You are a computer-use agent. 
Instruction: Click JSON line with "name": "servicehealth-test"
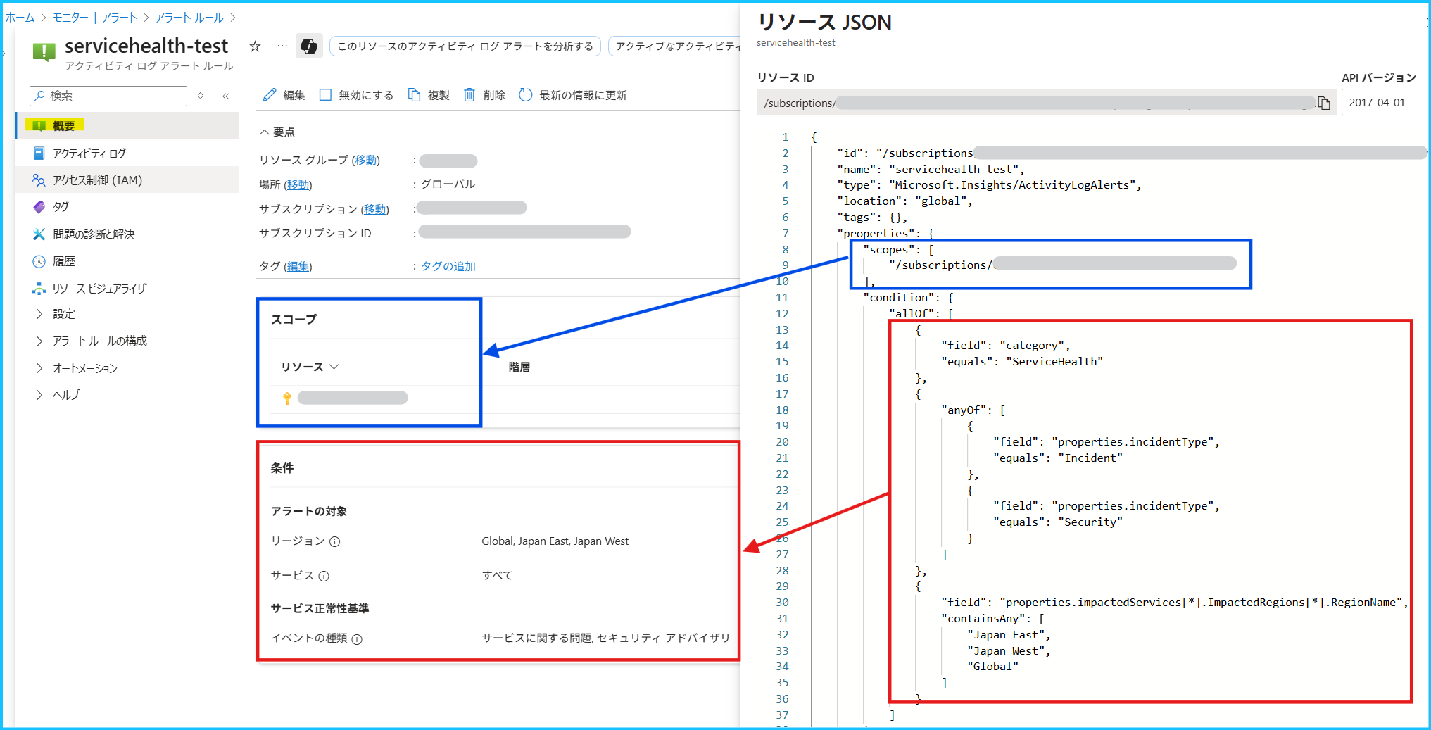931,170
